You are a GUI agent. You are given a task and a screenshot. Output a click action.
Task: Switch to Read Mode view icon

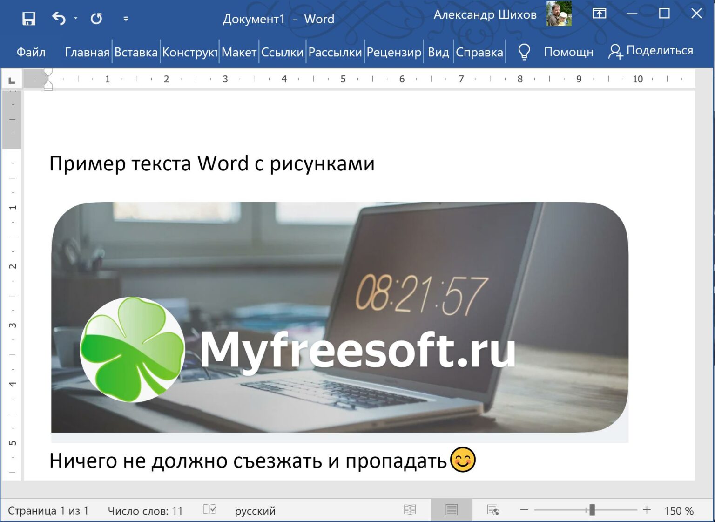[x=410, y=510]
